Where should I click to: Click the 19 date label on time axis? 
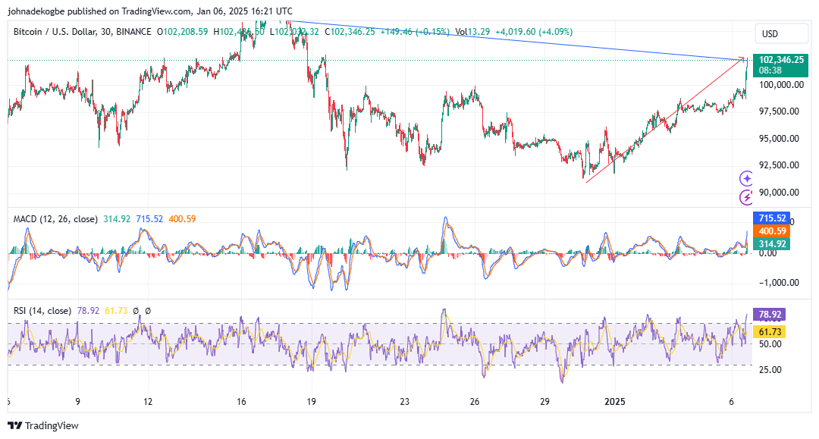(312, 401)
